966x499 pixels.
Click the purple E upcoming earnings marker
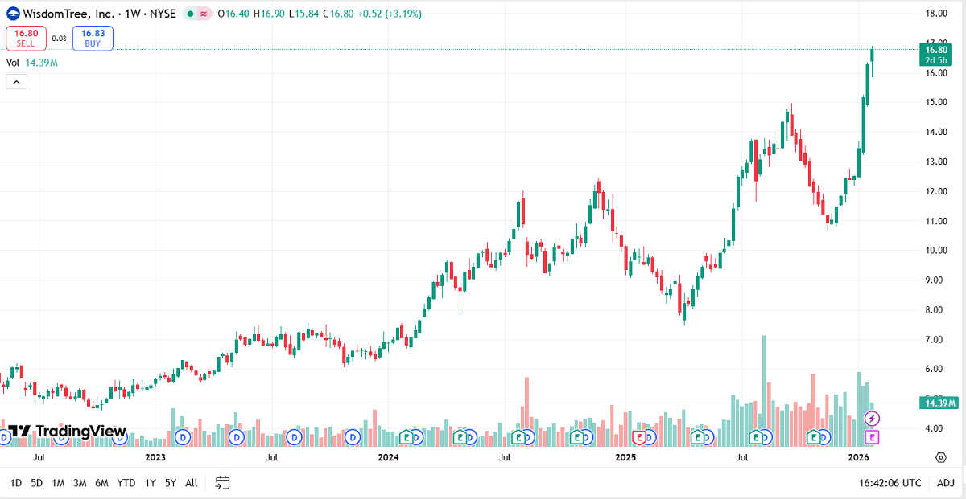pyautogui.click(x=872, y=436)
